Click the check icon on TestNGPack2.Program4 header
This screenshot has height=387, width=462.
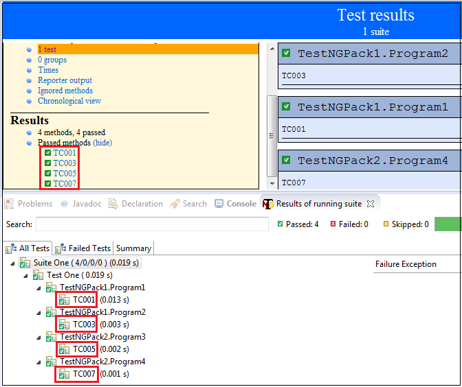pyautogui.click(x=286, y=160)
